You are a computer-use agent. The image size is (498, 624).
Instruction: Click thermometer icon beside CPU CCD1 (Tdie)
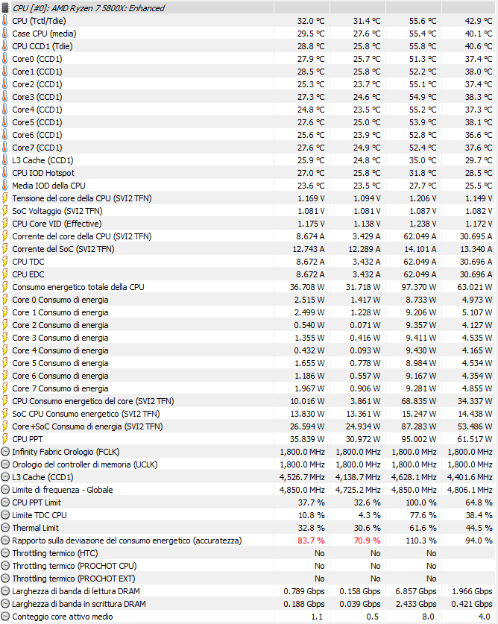pyautogui.click(x=4, y=46)
